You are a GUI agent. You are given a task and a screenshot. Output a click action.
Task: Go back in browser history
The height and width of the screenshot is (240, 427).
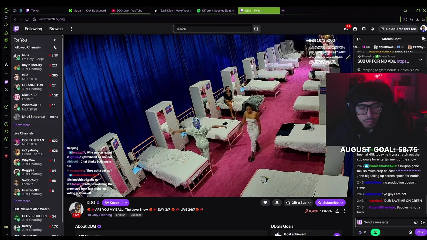click(15, 19)
